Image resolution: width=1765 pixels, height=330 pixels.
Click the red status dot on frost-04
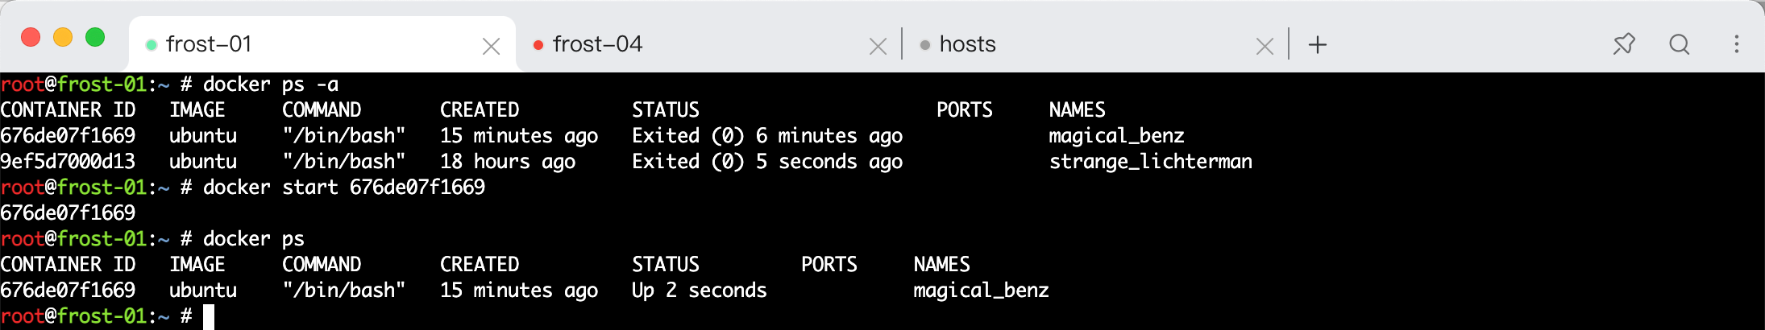pos(538,45)
